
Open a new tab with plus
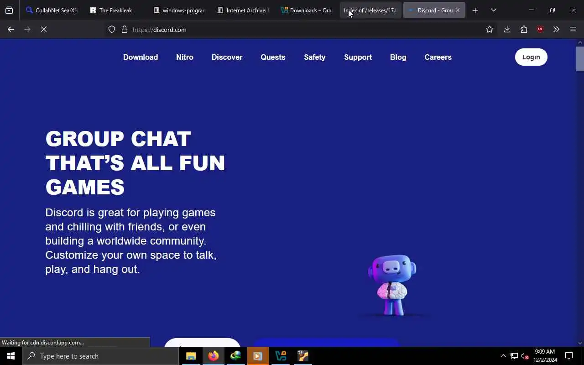475,10
